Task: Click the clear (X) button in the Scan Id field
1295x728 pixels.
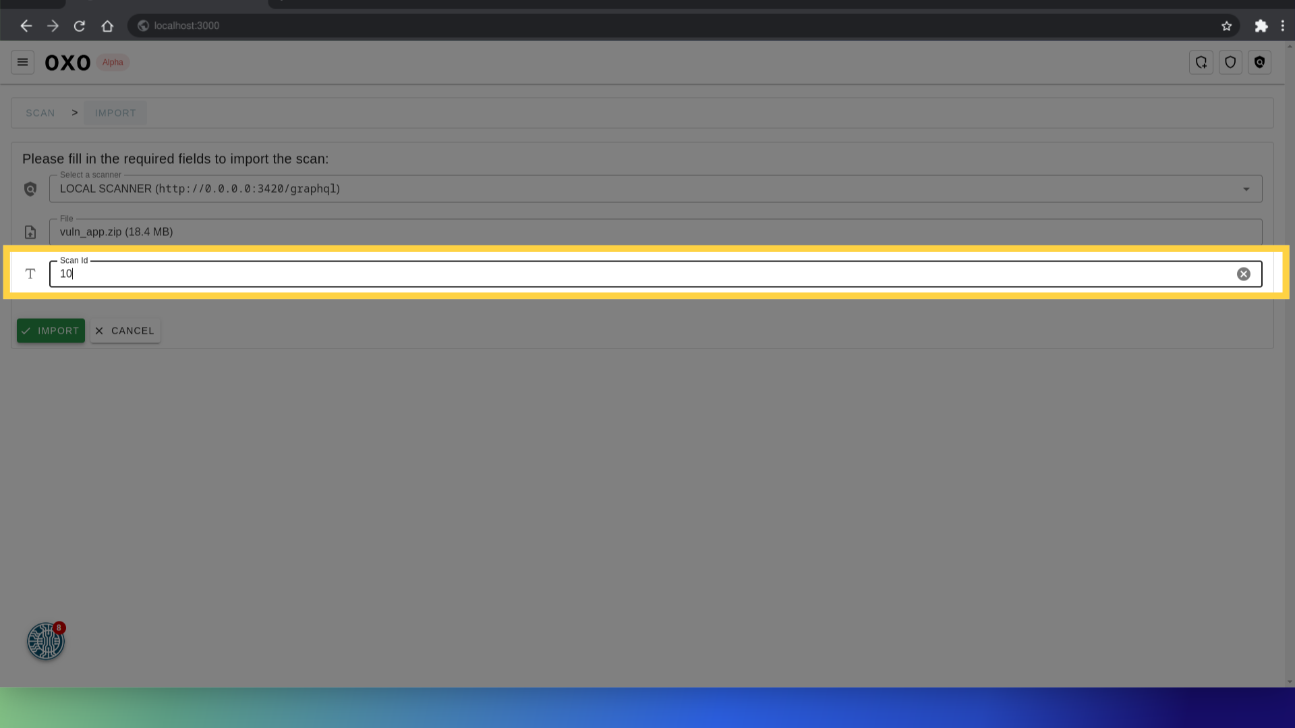Action: click(x=1244, y=274)
